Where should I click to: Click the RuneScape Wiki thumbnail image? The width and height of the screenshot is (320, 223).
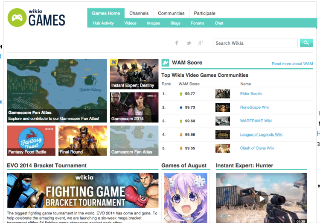pyautogui.click(x=223, y=107)
